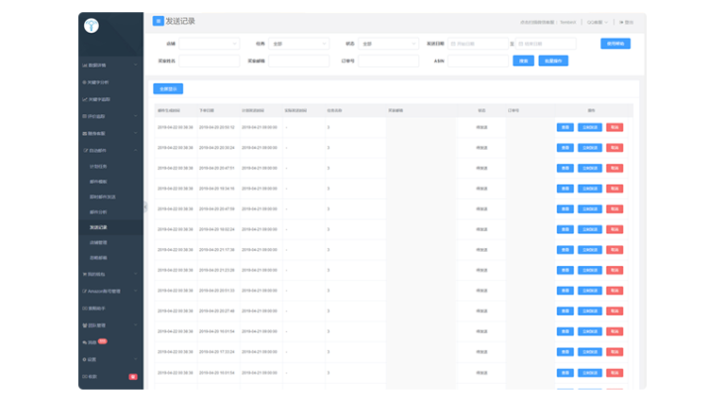Click the cart icon beside 我的钱包
This screenshot has width=725, height=415.
point(85,274)
